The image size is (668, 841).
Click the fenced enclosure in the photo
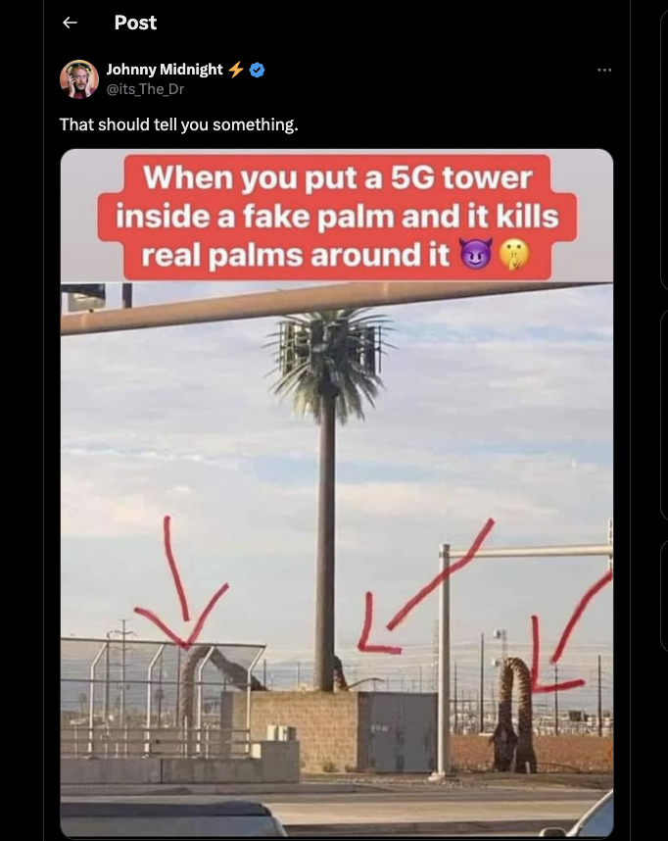[163, 697]
